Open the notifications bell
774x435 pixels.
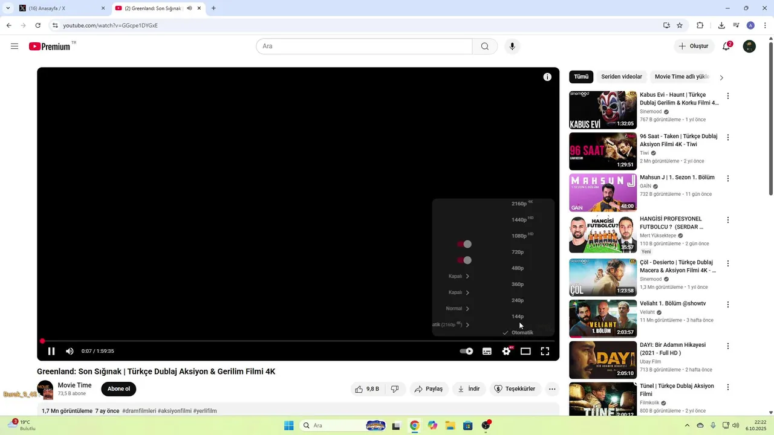coord(726,47)
